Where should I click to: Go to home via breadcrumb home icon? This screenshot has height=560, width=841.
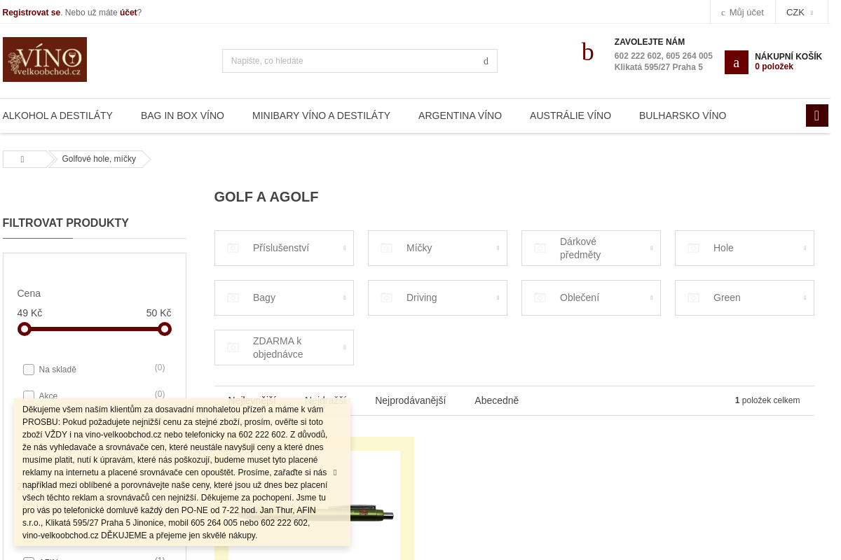point(22,159)
